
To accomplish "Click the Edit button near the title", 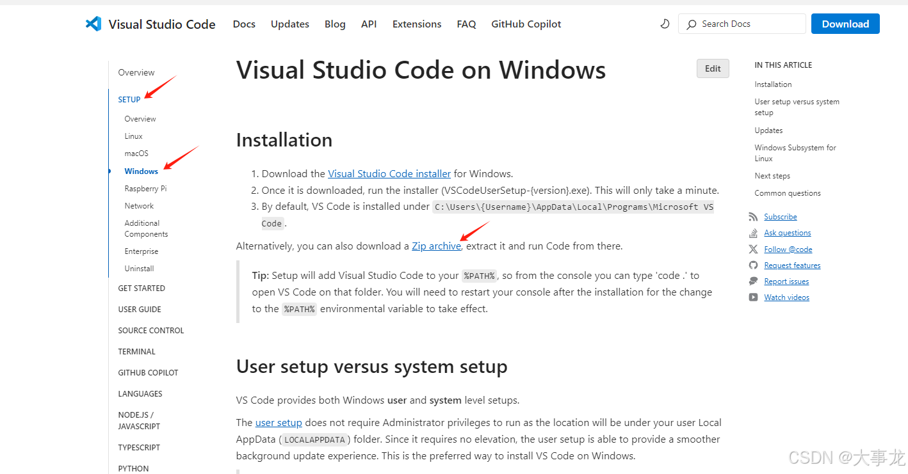I will pos(713,68).
